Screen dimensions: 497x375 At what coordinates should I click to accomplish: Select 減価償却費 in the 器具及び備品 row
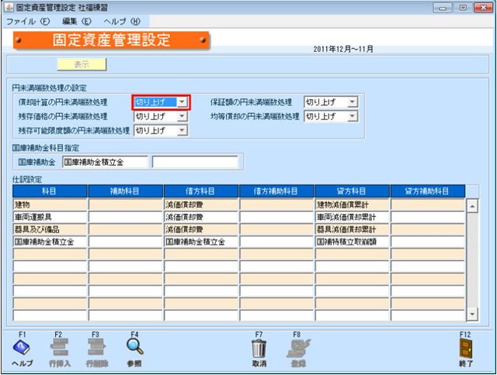click(x=201, y=229)
